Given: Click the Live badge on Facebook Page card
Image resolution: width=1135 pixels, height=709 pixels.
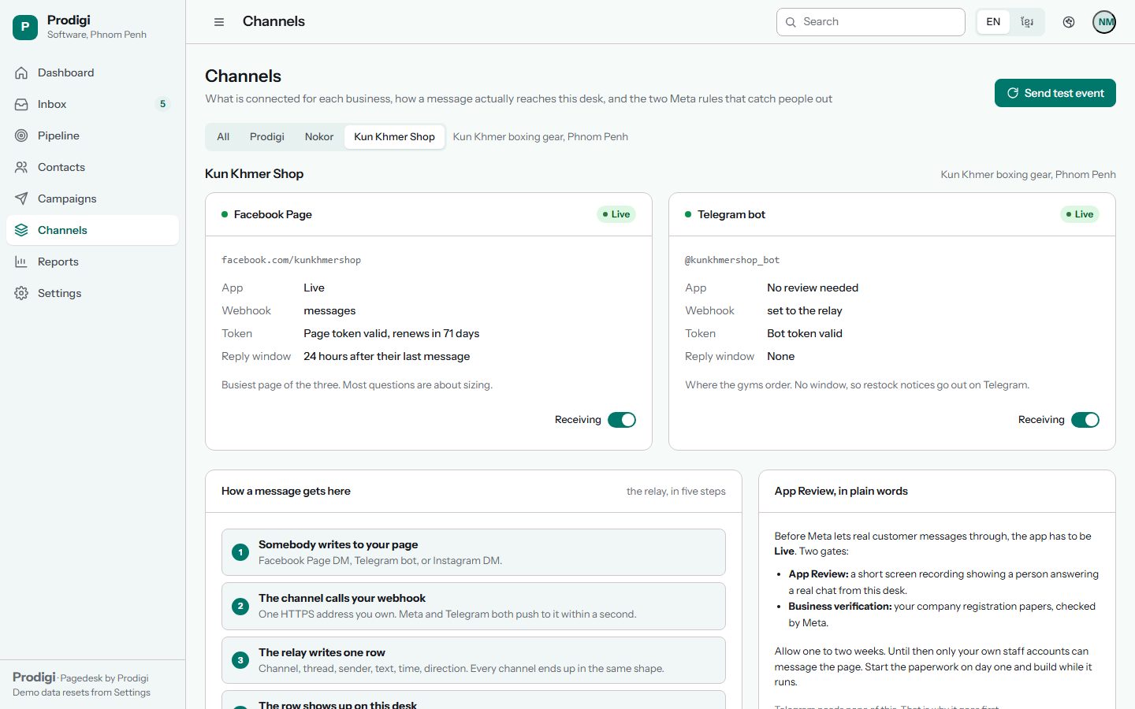Looking at the screenshot, I should click(616, 214).
